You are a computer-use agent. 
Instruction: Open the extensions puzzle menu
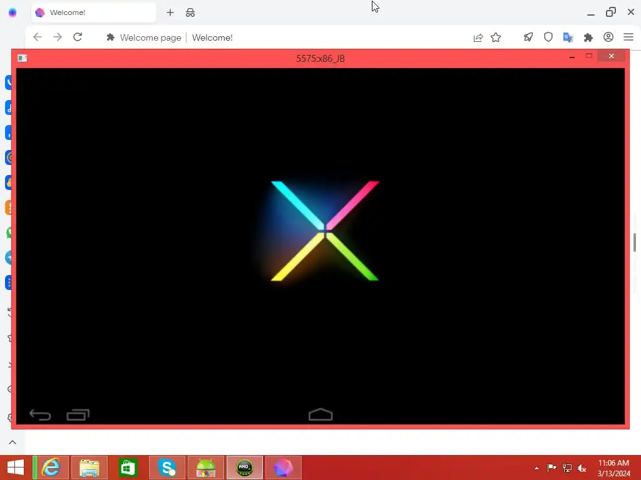coord(588,37)
